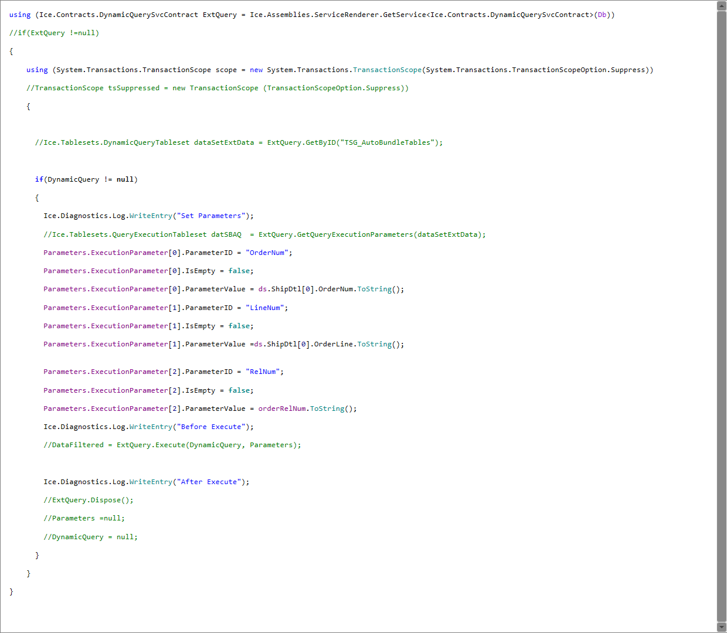Image resolution: width=727 pixels, height=633 pixels.
Task: Click the scrollbar up arrow
Action: pos(722,6)
